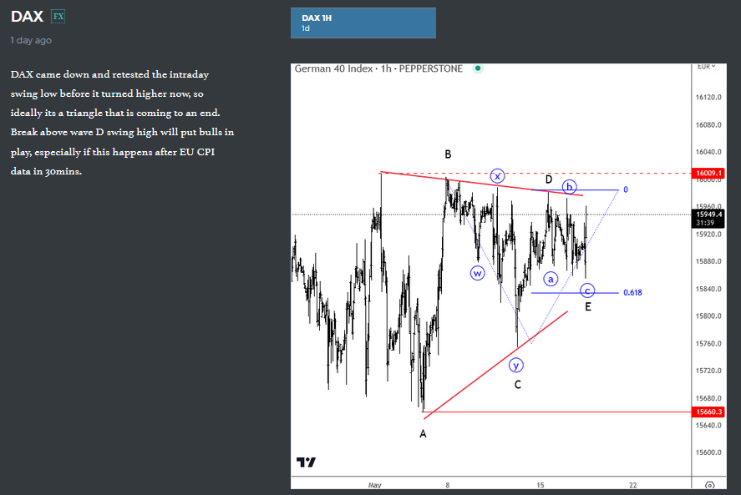Click the DAX heading
The height and width of the screenshot is (495, 741).
(27, 17)
